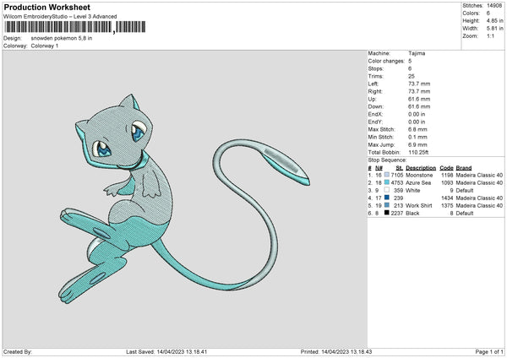Click the Black thread color swatch
The image size is (507, 358).
(x=387, y=213)
